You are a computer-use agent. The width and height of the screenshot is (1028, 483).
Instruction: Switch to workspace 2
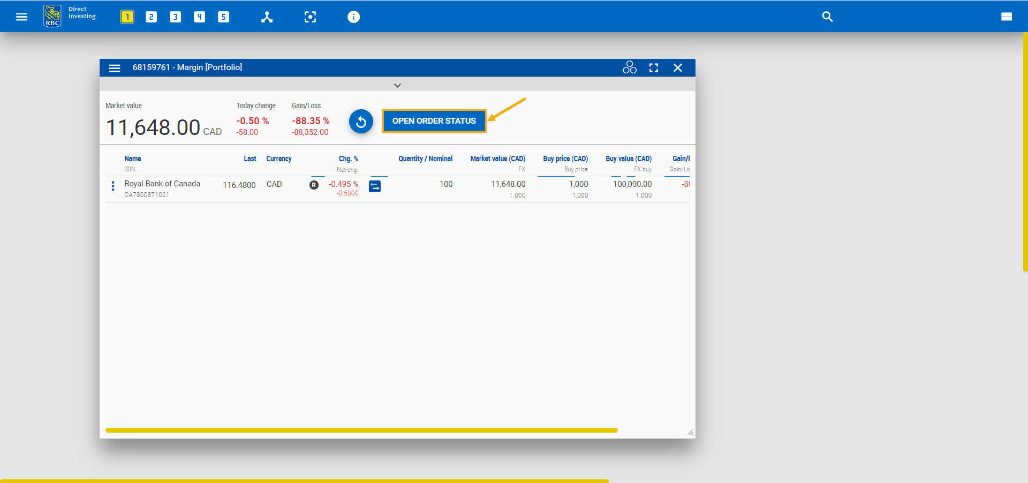click(x=151, y=17)
